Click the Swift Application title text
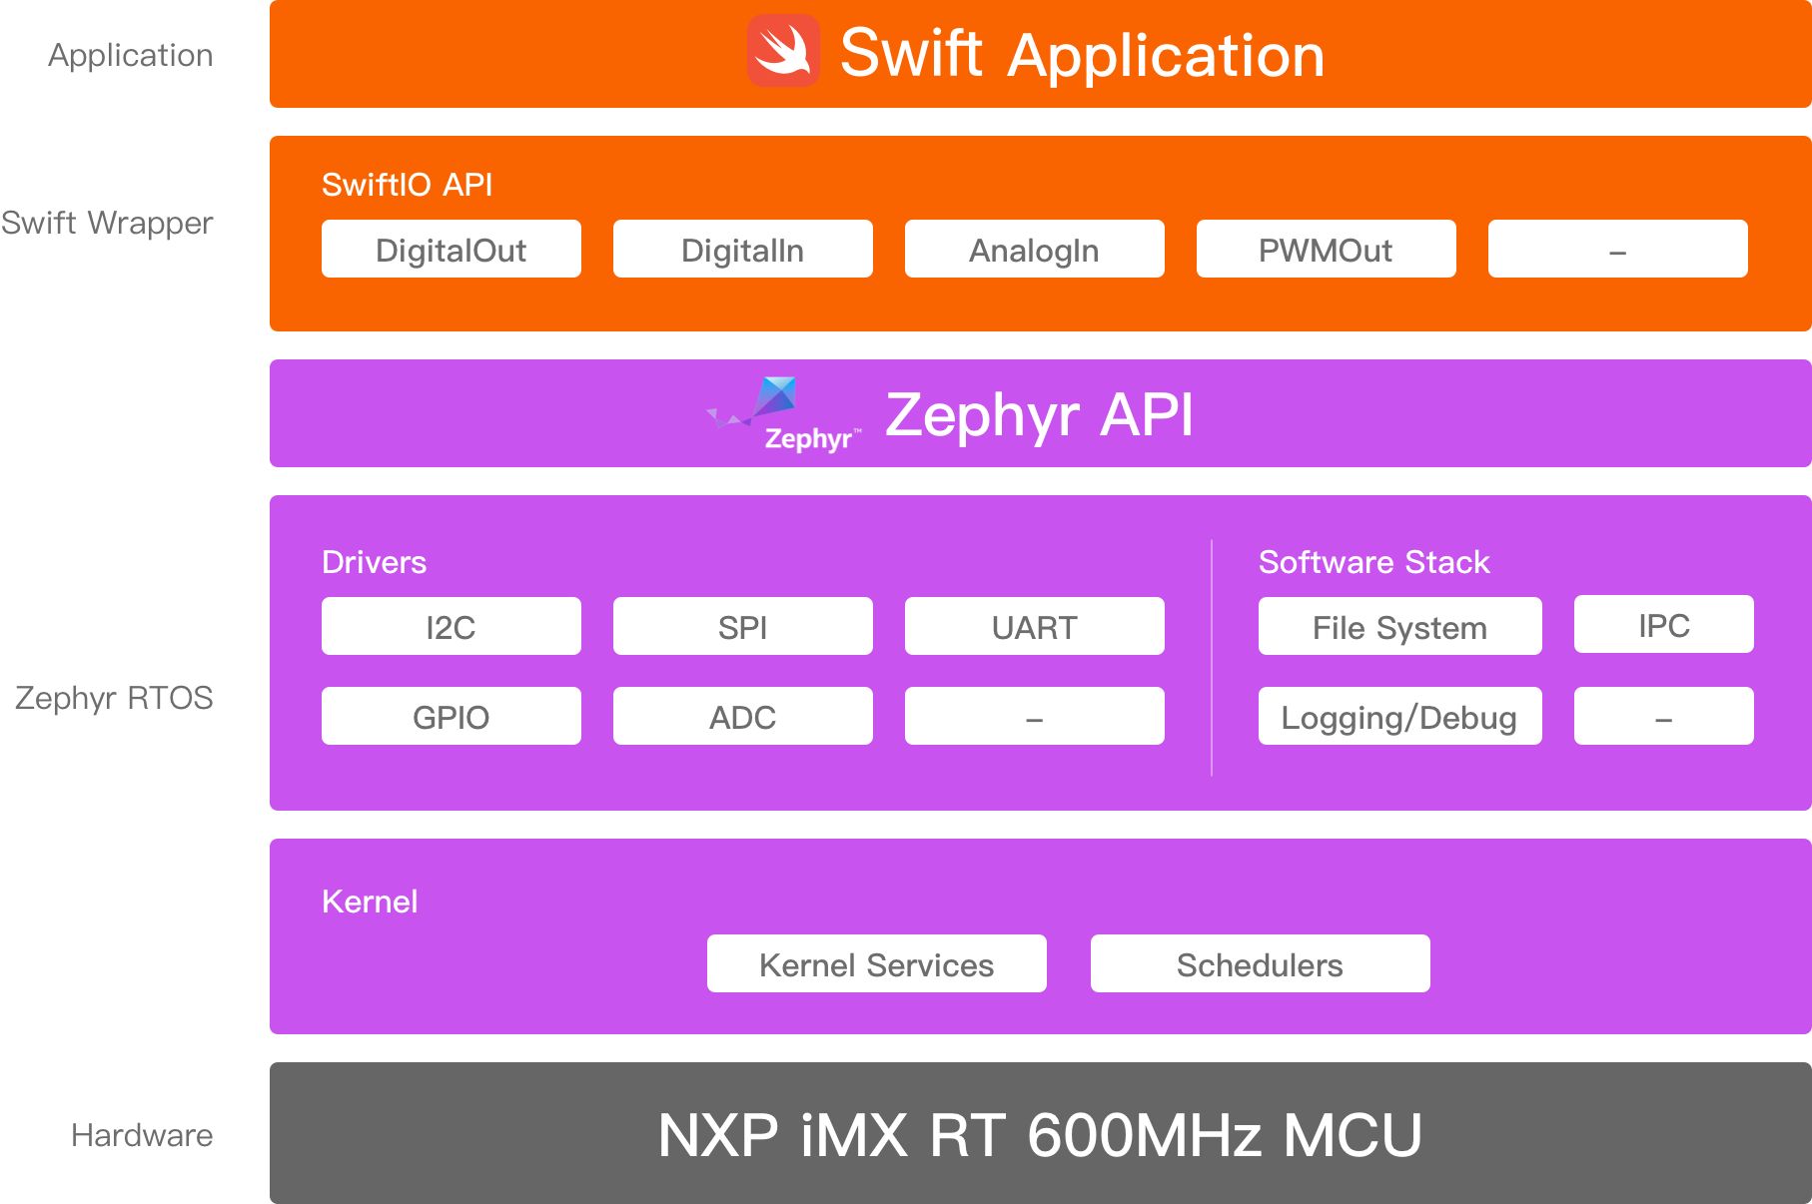Viewport: 1812px width, 1204px height. click(1082, 54)
